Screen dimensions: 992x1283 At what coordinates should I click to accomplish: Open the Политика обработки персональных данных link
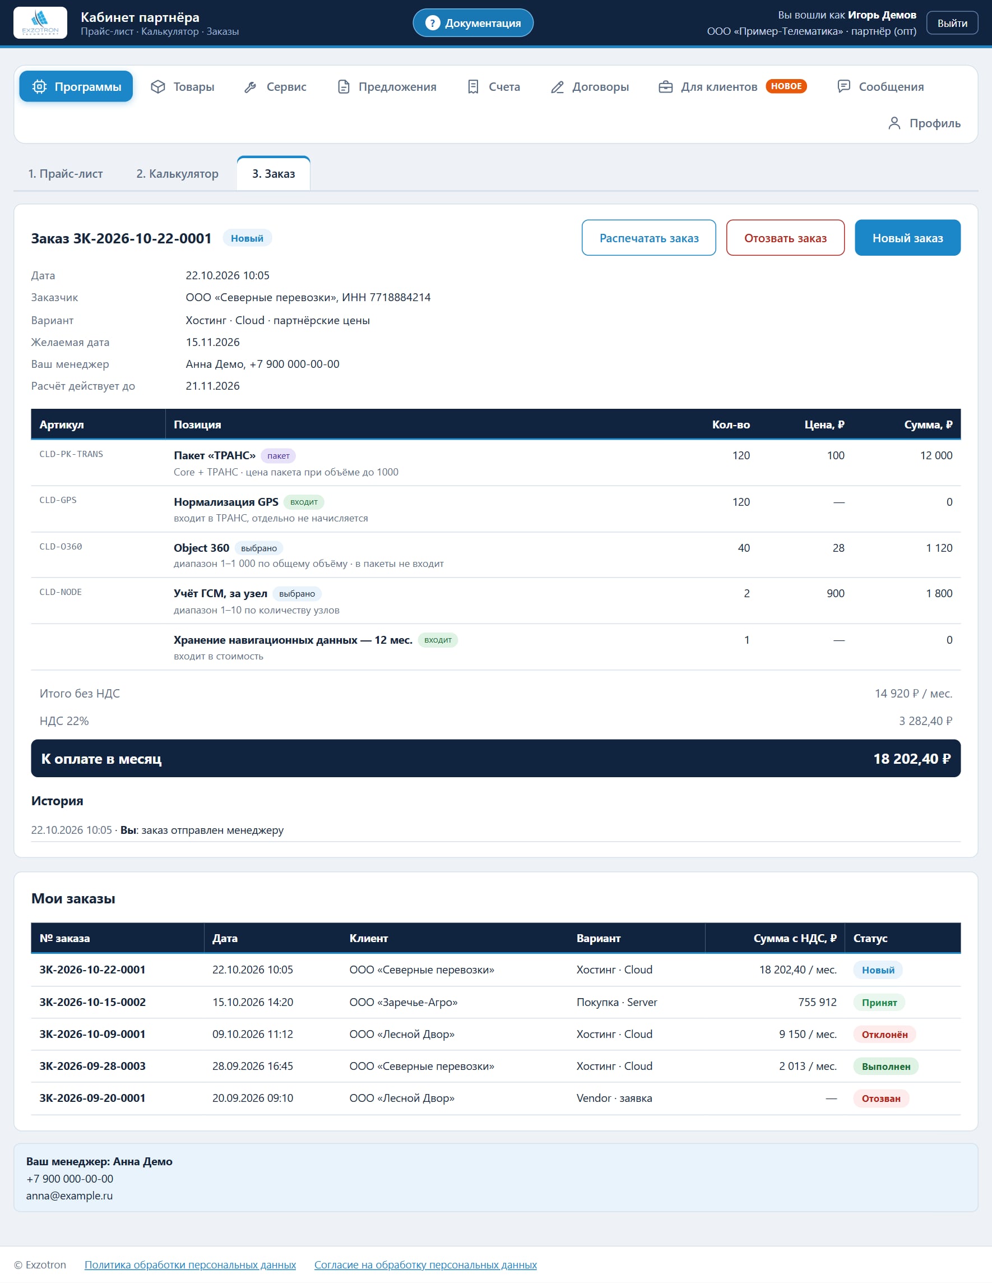click(x=190, y=1264)
